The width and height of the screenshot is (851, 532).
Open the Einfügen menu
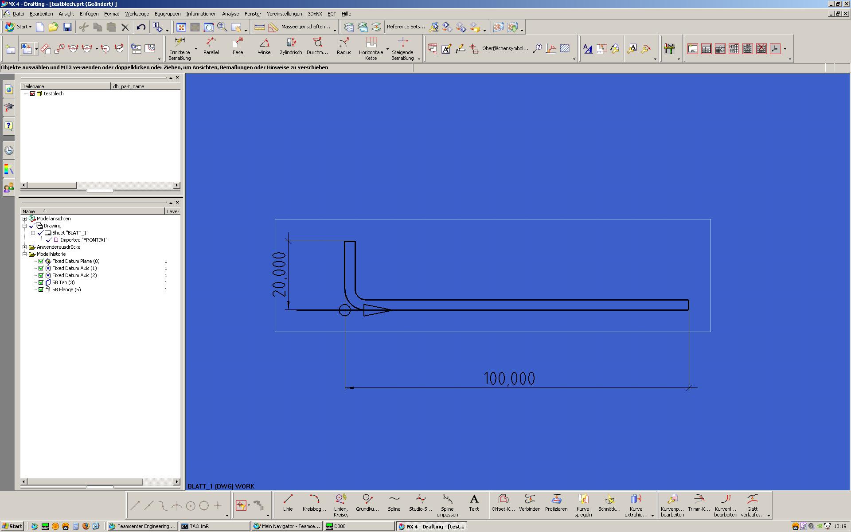click(89, 14)
